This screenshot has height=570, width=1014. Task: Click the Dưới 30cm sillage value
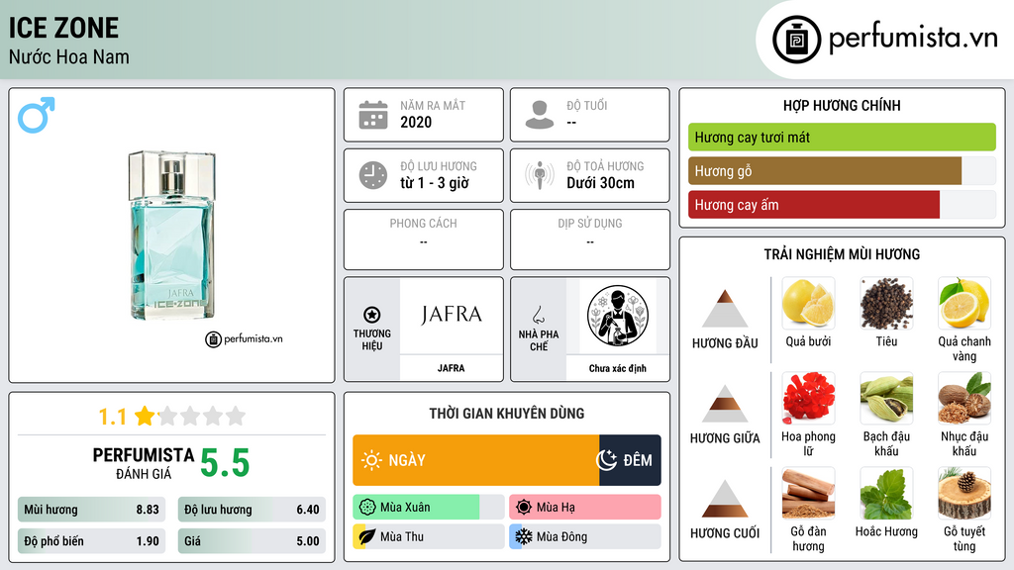(601, 183)
